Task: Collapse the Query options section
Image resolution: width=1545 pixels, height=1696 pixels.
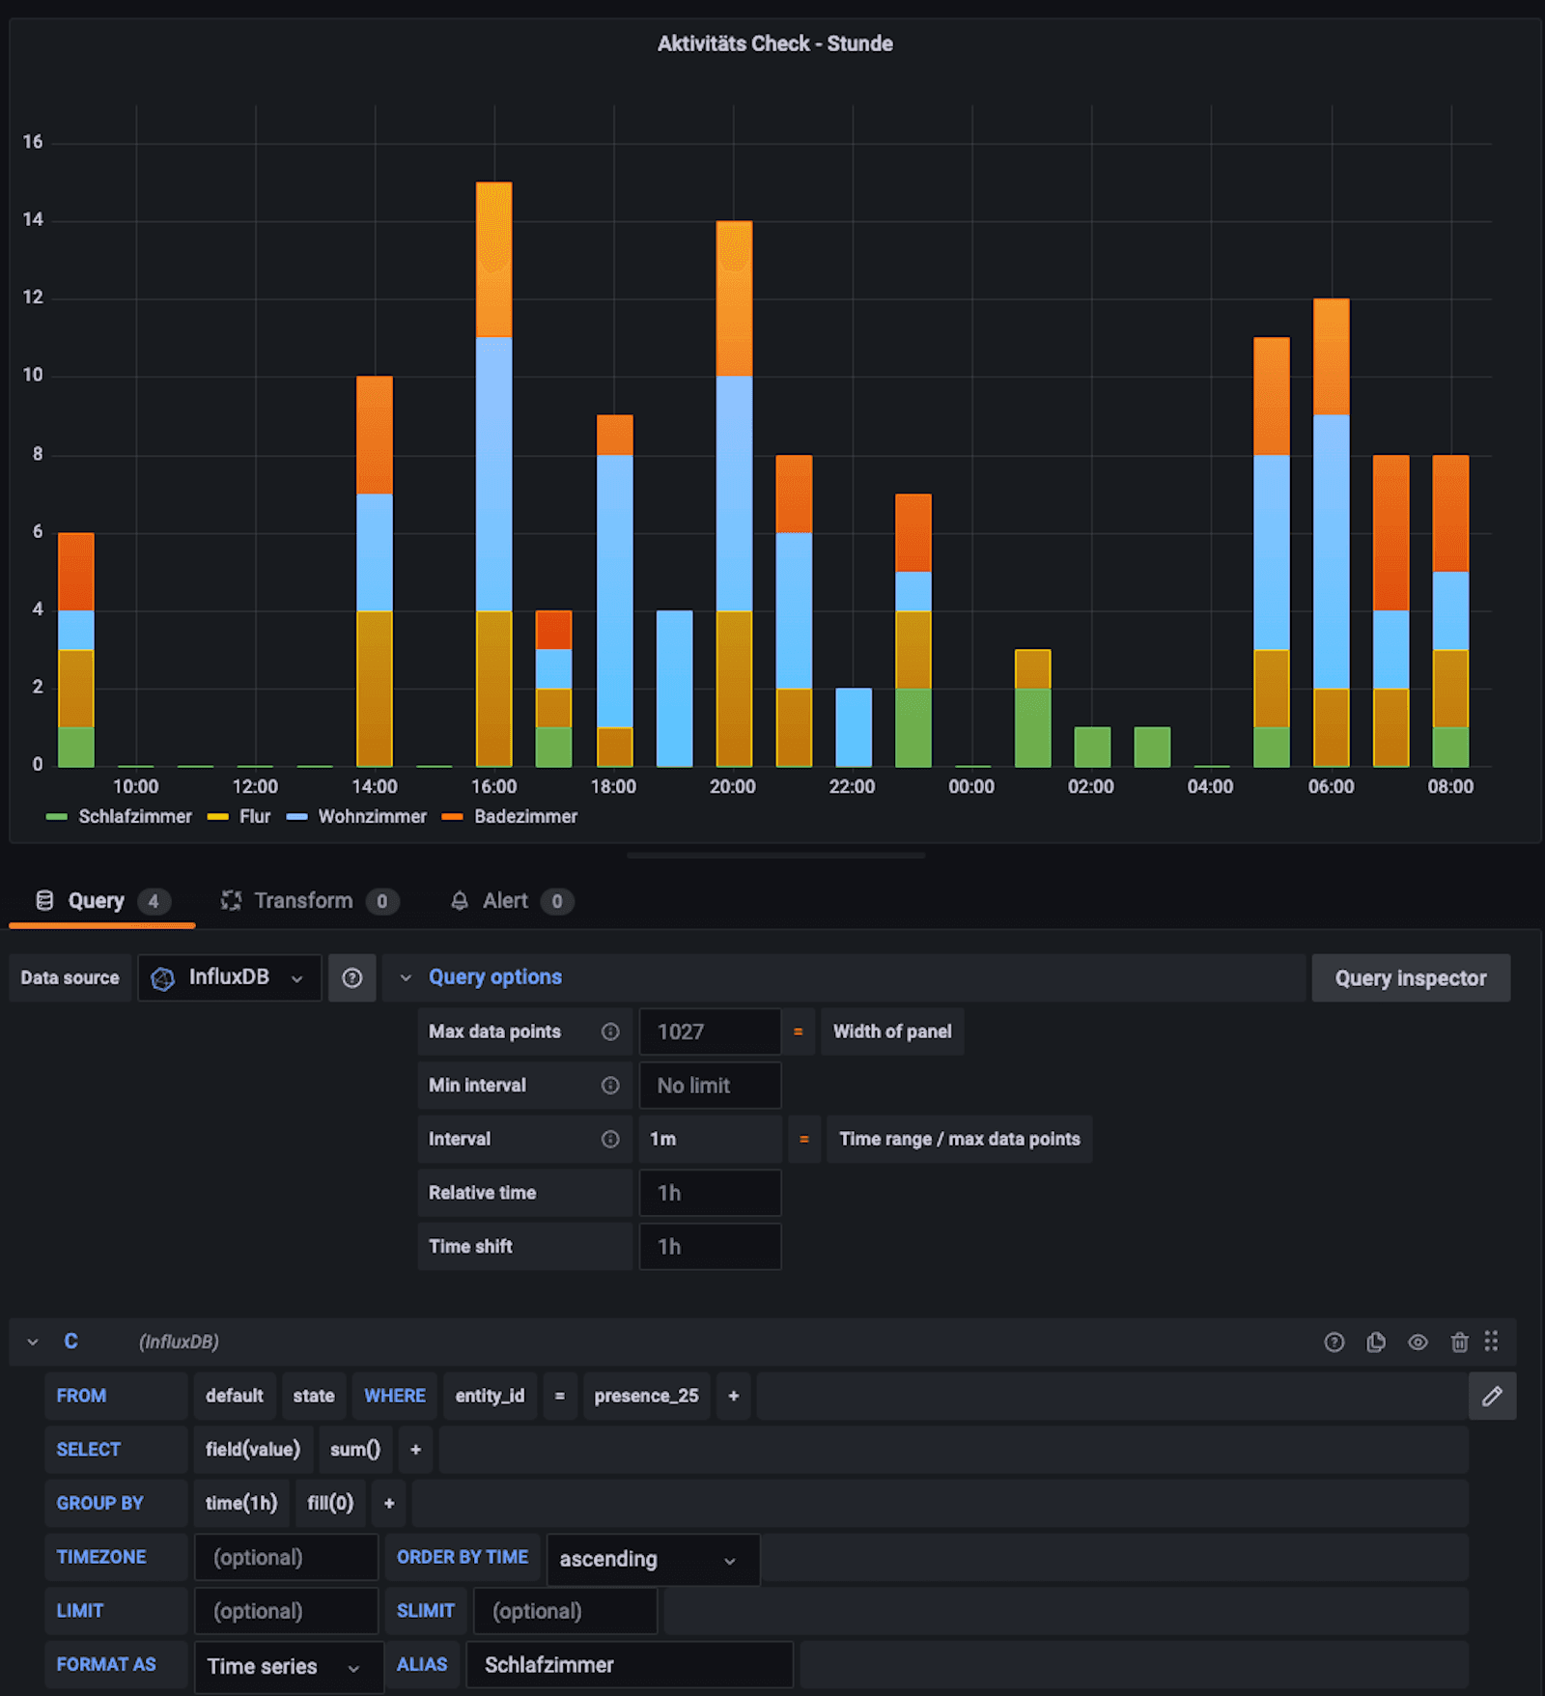Action: [407, 977]
